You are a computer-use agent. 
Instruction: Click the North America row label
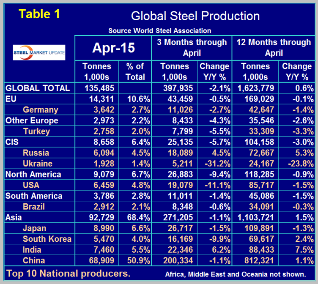tap(33, 174)
